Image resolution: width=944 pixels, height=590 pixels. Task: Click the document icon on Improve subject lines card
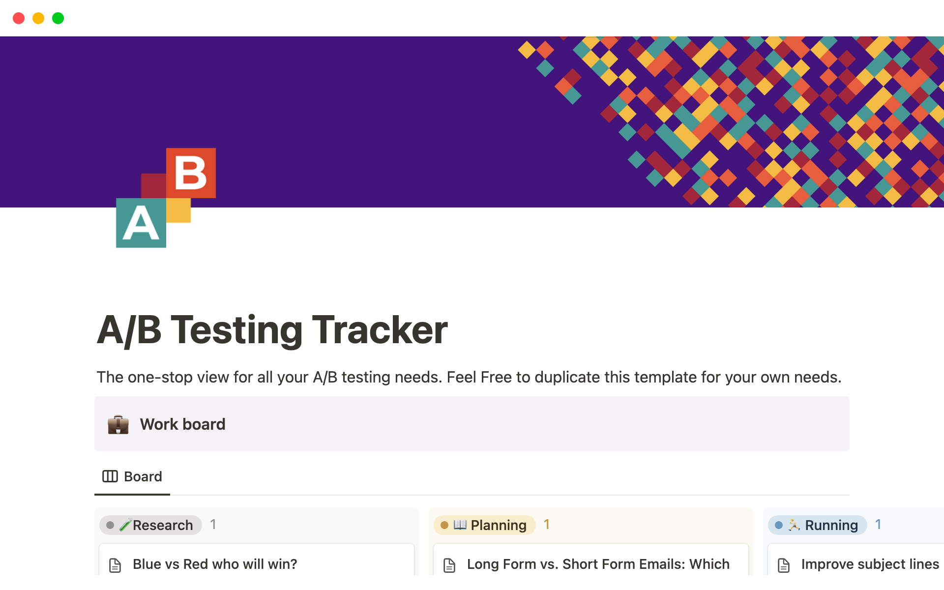click(x=784, y=565)
